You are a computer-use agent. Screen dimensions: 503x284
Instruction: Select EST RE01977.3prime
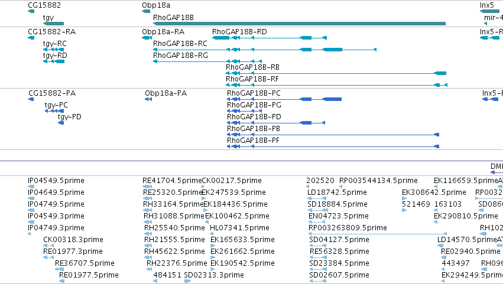73,252
